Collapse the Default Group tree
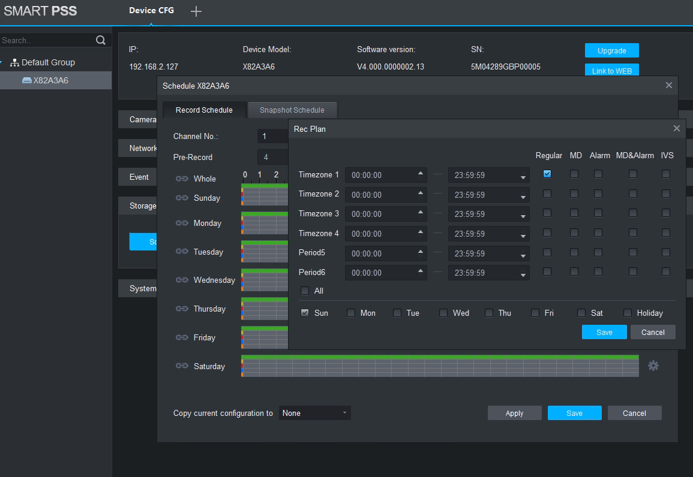The width and height of the screenshot is (693, 477). [2, 62]
